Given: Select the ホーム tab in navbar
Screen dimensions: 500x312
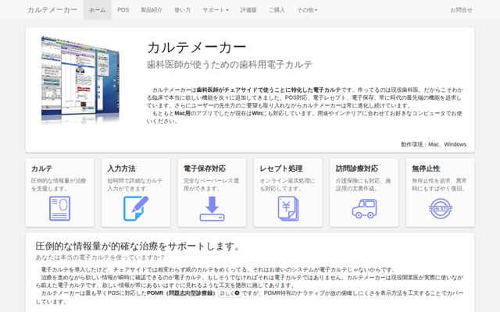Looking at the screenshot, I should click(97, 10).
